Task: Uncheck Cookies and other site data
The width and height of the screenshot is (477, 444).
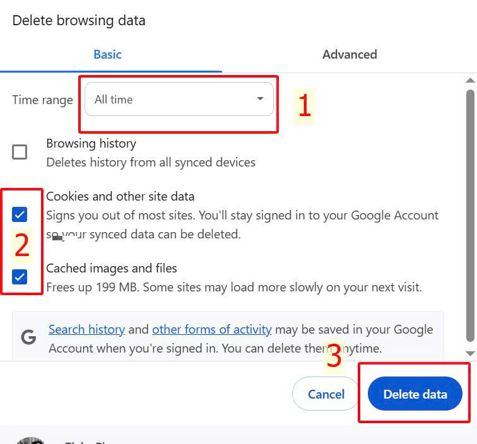Action: tap(20, 214)
